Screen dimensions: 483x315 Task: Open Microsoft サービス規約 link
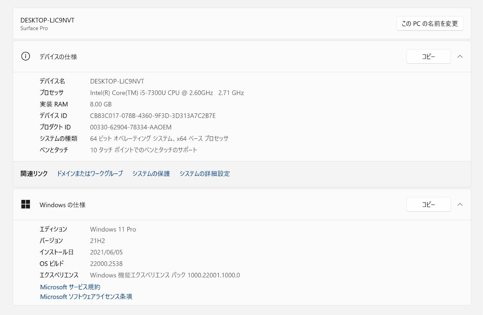(x=70, y=287)
